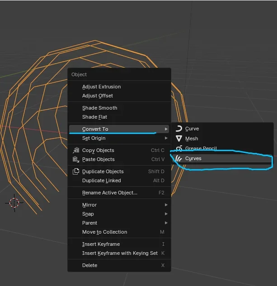
Task: Expand the Convert To submenu arrow
Action: click(166, 129)
